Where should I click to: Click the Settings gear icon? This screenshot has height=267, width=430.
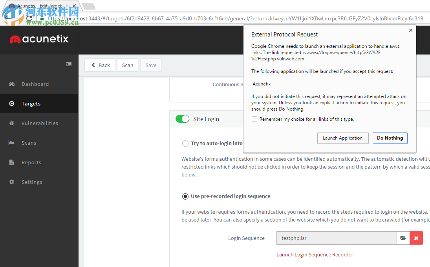[11, 182]
